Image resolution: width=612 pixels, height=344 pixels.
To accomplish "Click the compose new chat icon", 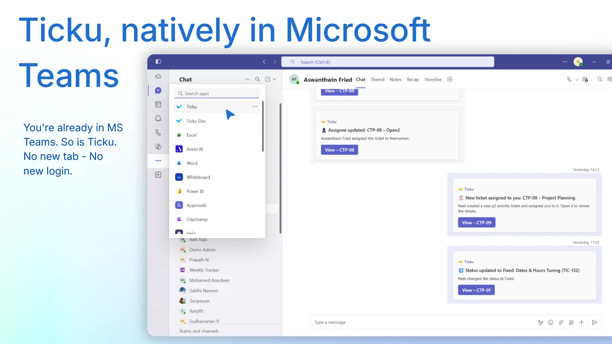I will tap(268, 79).
